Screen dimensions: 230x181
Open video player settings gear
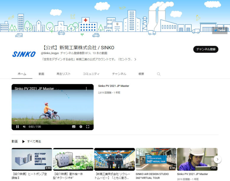click(81, 127)
